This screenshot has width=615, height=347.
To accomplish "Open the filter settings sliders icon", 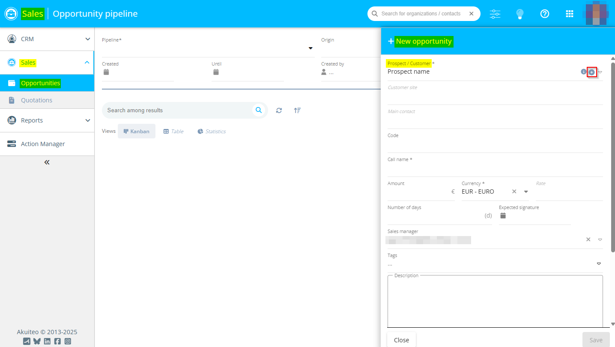I will [495, 14].
